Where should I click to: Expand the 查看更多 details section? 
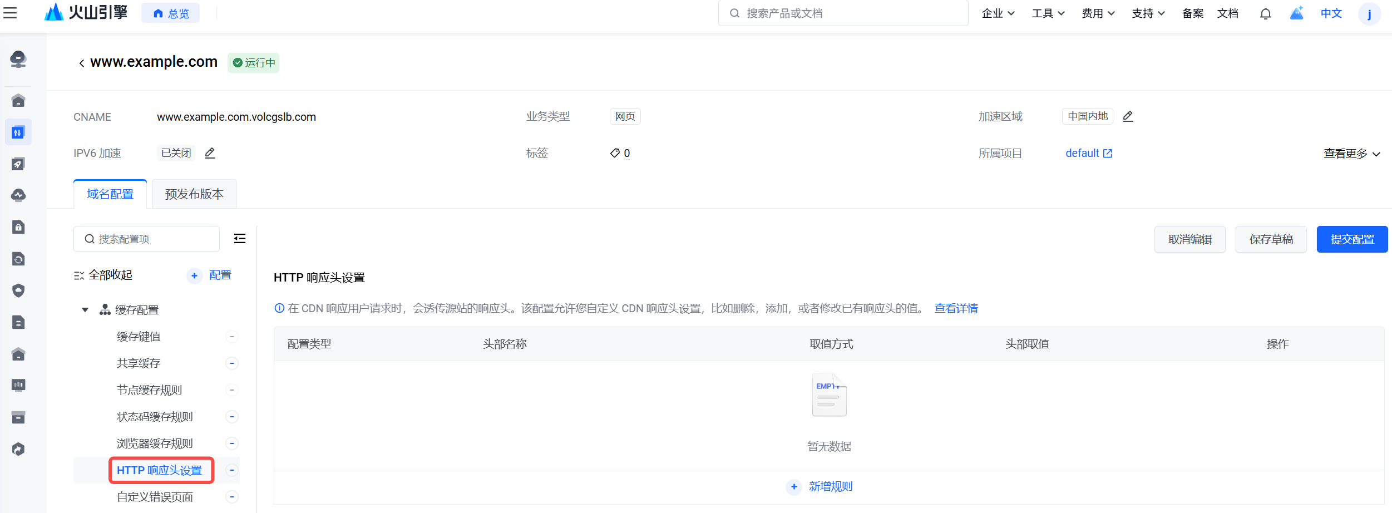point(1351,154)
